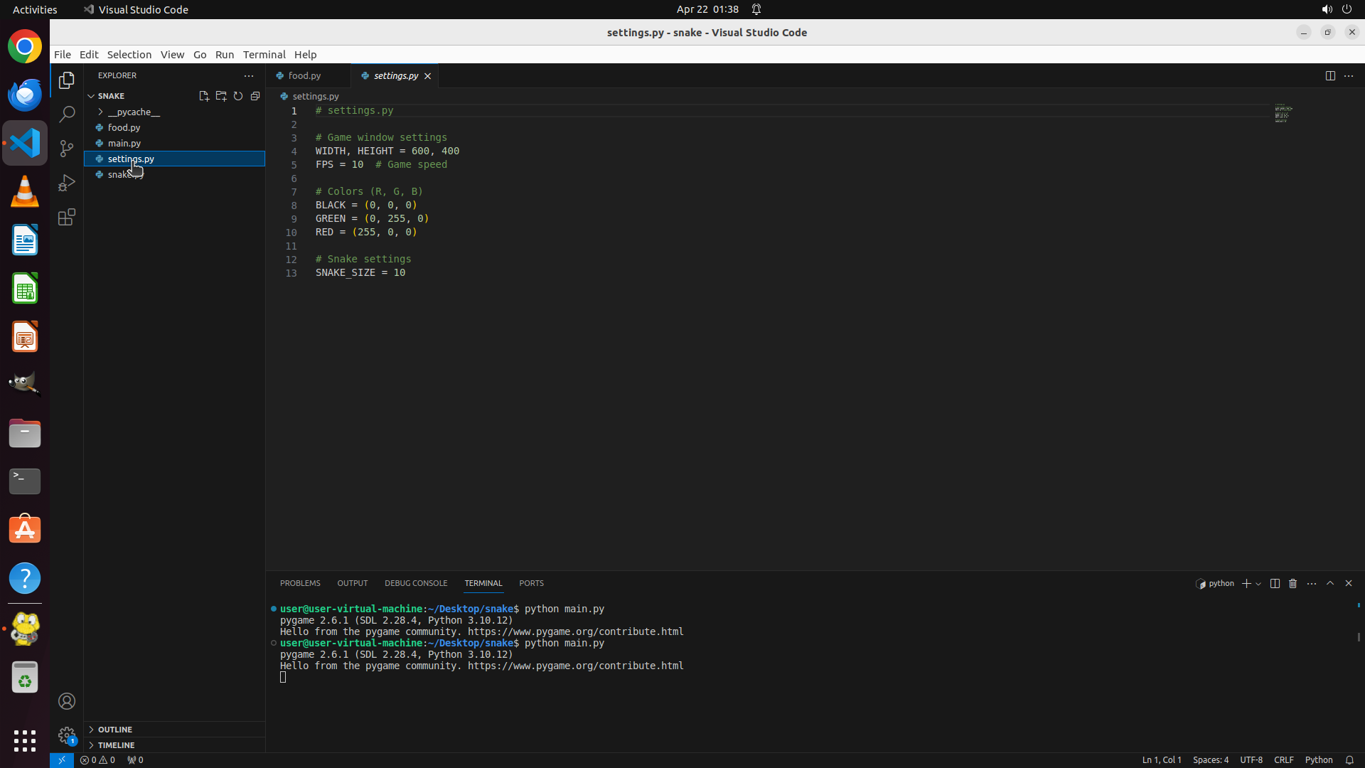Split the editor to the right
Image resolution: width=1365 pixels, height=768 pixels.
(1330, 75)
